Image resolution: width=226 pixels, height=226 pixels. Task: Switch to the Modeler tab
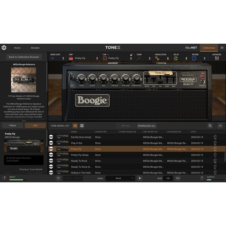tap(35, 48)
